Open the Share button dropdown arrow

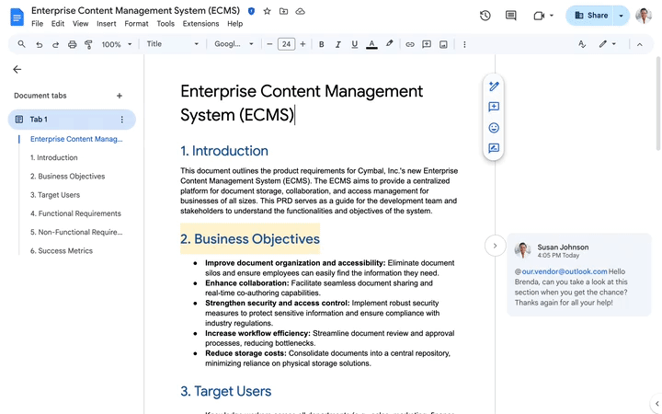pos(621,16)
